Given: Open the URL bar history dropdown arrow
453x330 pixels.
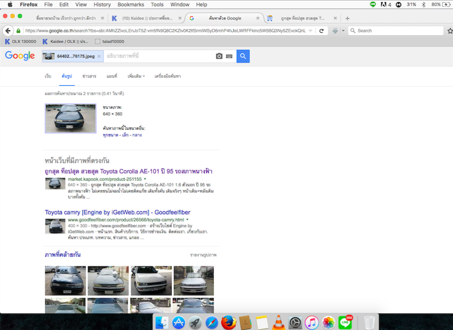Looking at the screenshot, I should pyautogui.click(x=310, y=31).
